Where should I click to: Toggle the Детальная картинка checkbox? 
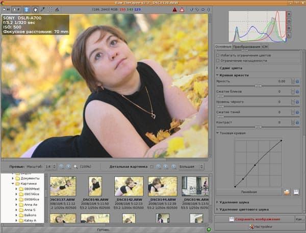click(x=152, y=167)
